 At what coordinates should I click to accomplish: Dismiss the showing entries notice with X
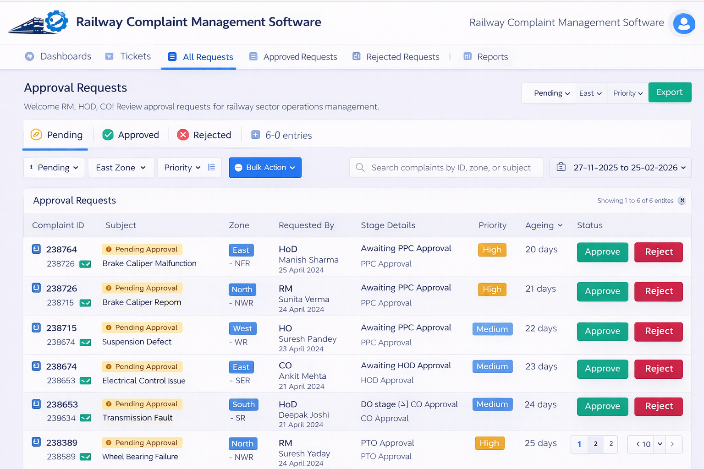pyautogui.click(x=682, y=201)
